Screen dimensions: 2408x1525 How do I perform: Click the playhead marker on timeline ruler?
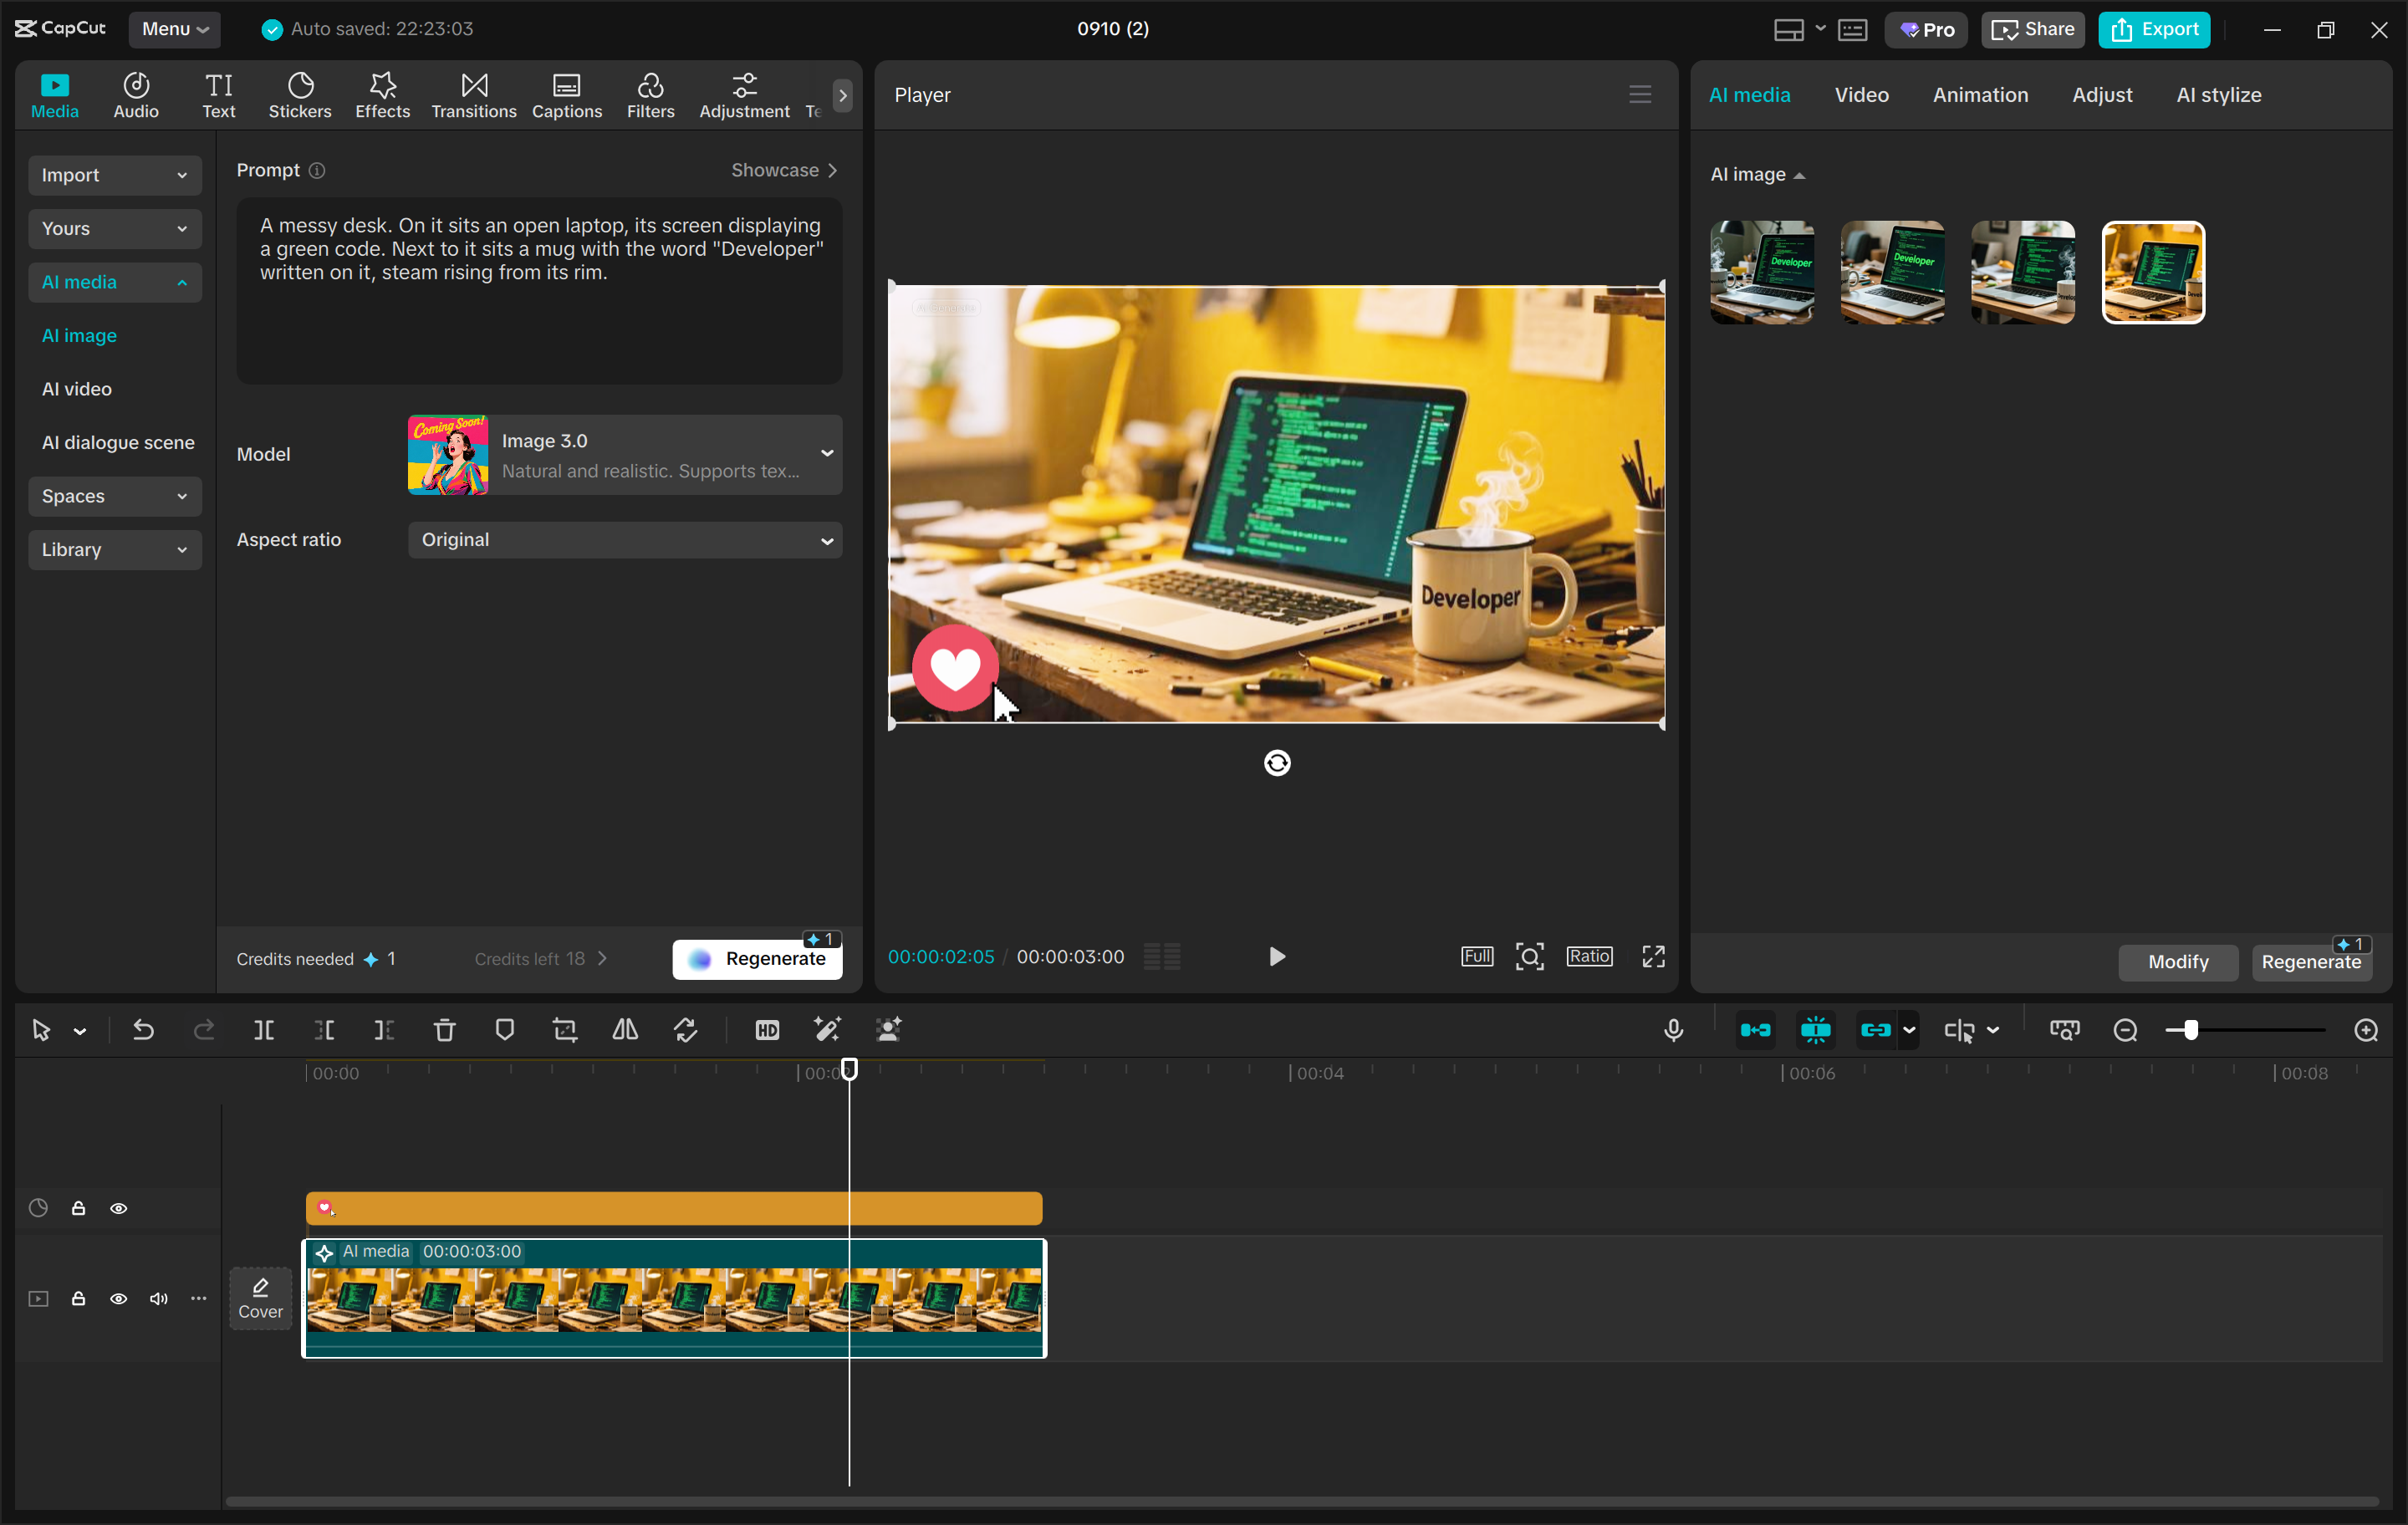(849, 1069)
